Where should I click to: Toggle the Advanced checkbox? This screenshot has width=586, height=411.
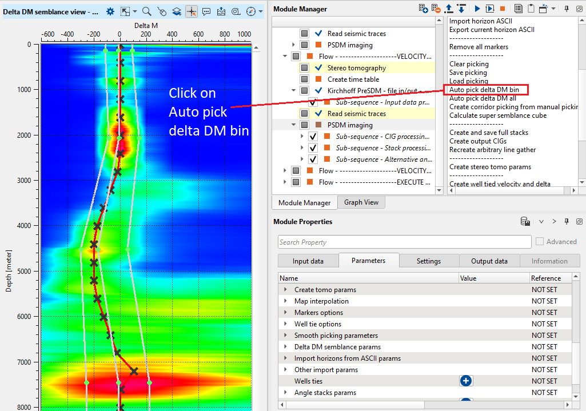point(540,242)
